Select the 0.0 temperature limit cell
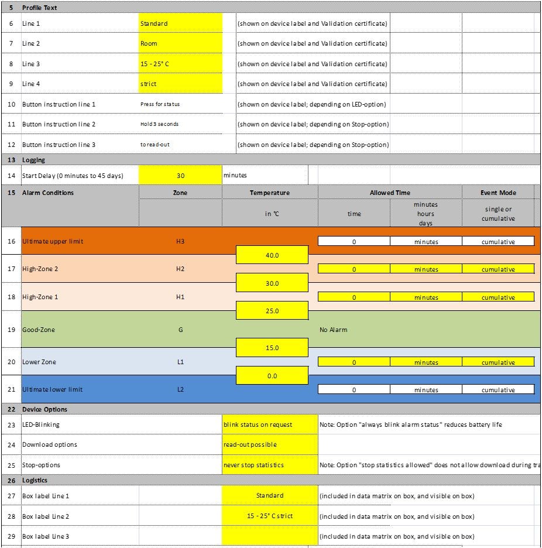The height and width of the screenshot is (548, 542). coord(272,376)
